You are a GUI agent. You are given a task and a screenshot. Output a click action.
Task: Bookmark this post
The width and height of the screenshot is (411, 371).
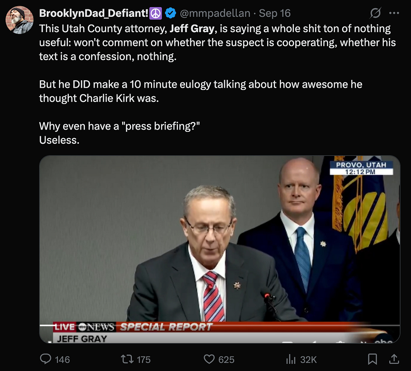pos(372,359)
